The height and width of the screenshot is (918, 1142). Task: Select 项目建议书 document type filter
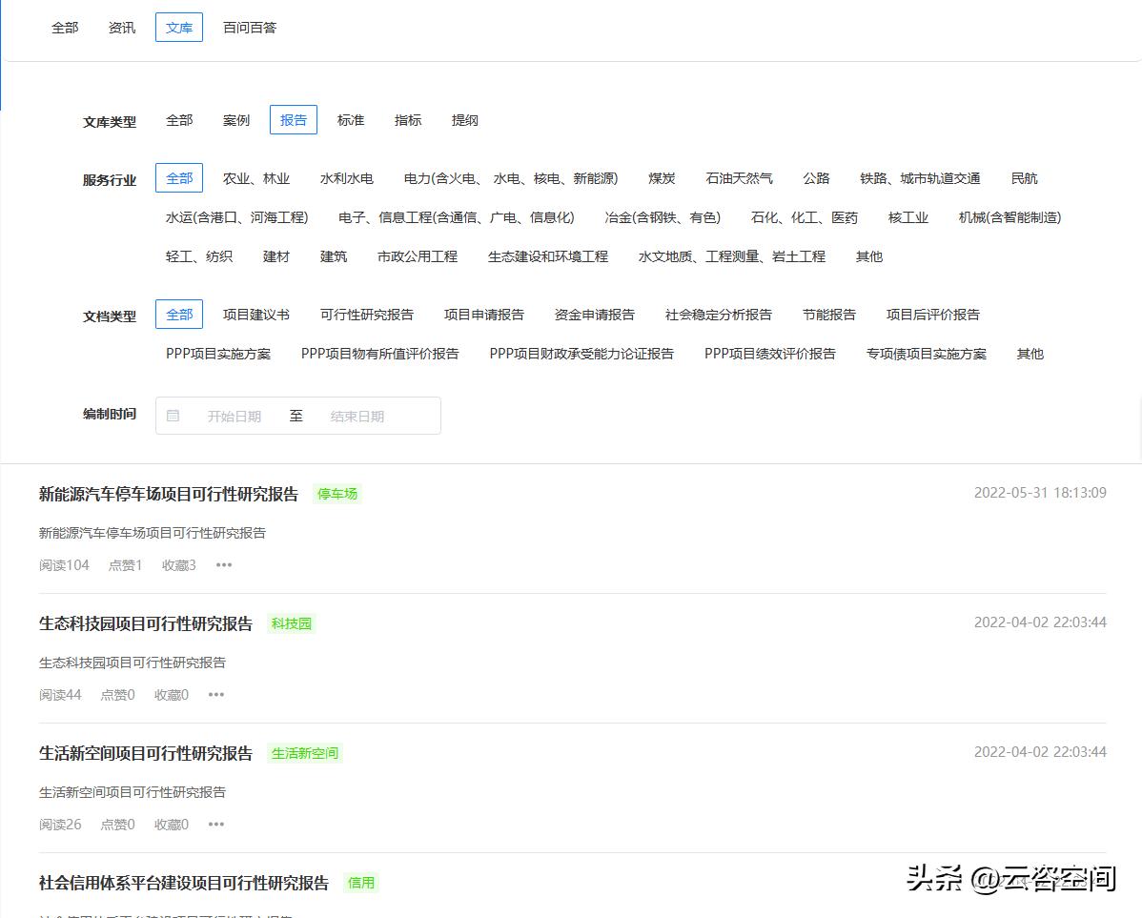click(x=255, y=314)
